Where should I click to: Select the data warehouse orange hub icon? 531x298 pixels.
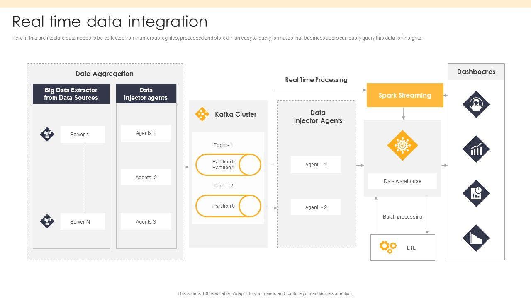click(x=402, y=145)
